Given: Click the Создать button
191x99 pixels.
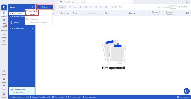Looking at the screenshot, I should tap(44, 7).
